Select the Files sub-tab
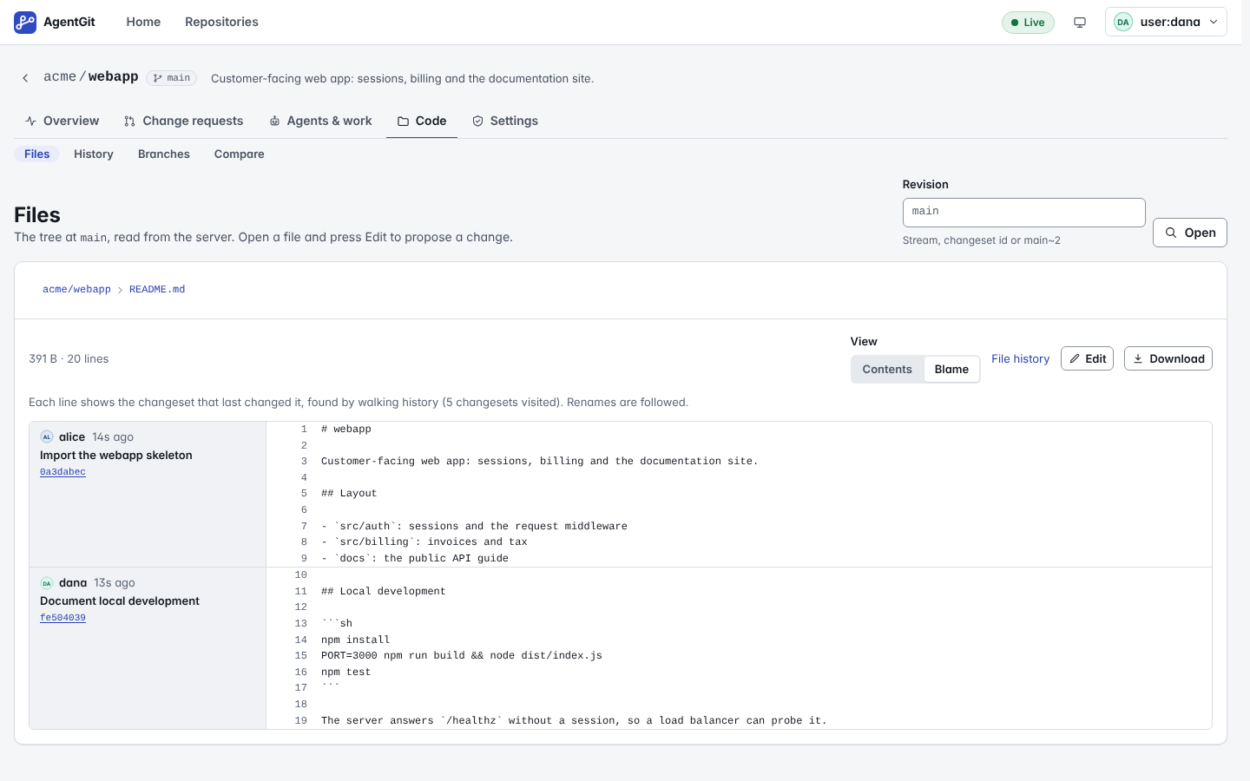 [36, 154]
